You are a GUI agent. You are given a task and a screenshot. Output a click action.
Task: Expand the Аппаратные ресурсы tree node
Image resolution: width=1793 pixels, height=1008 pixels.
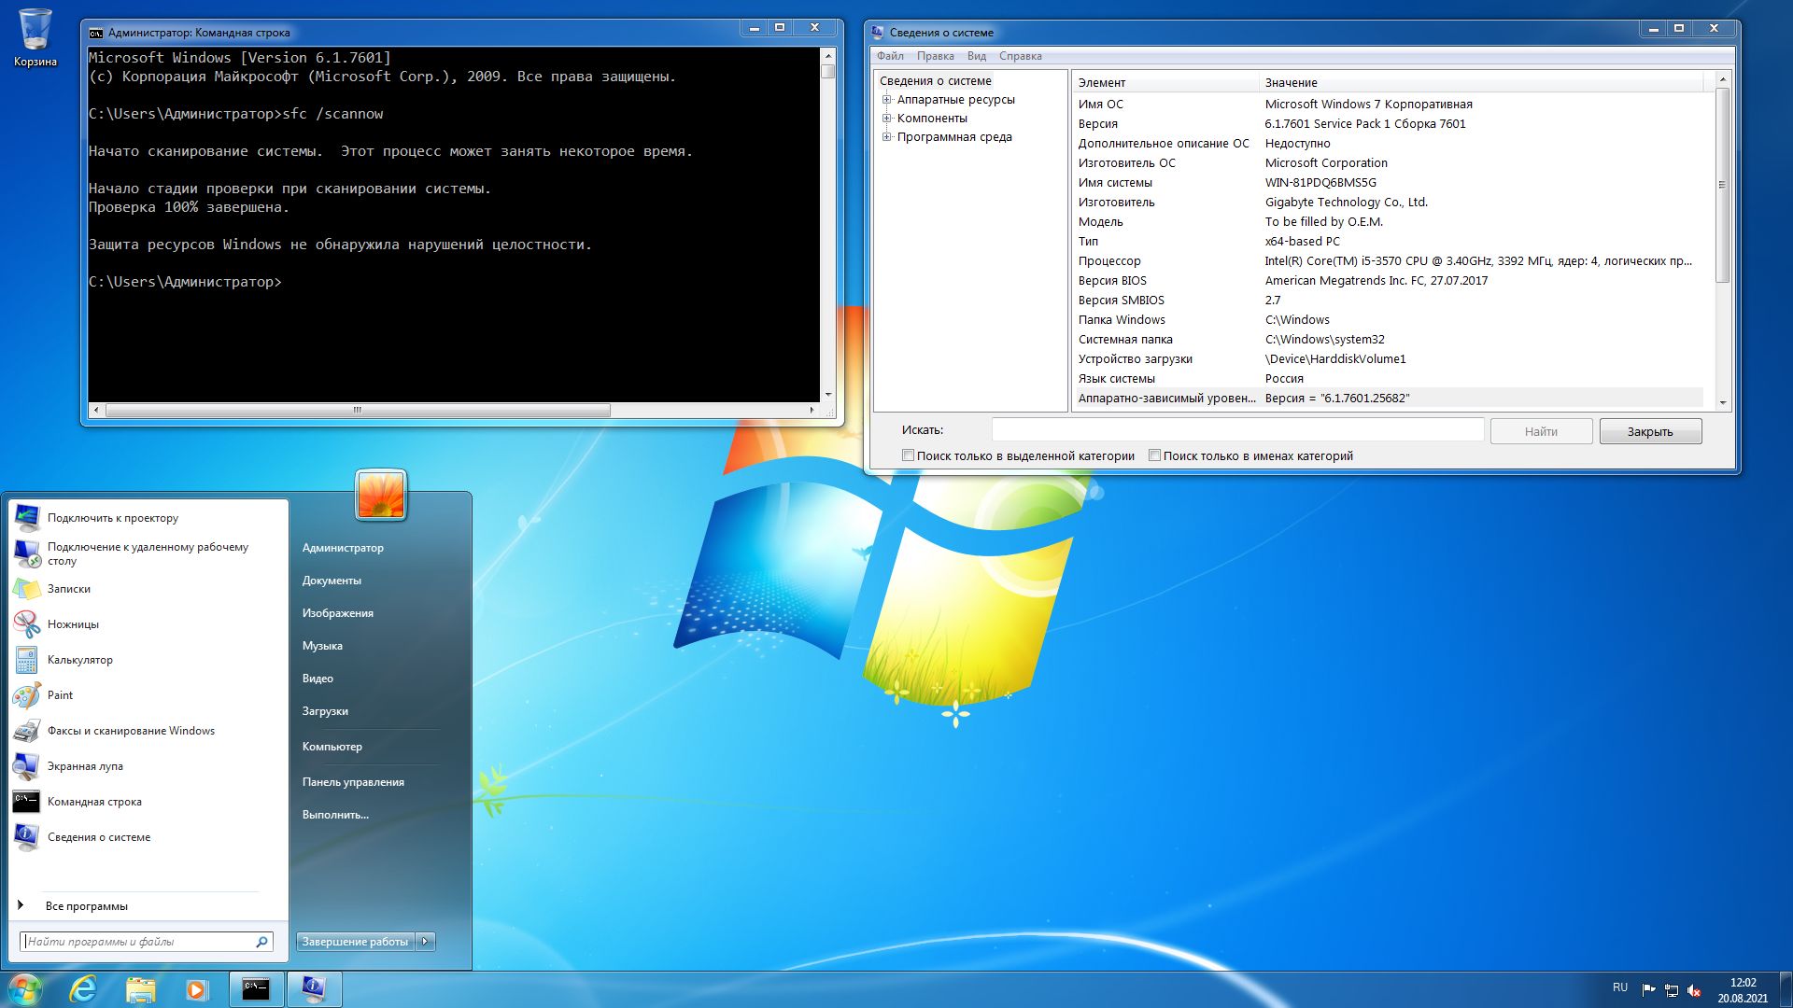coord(886,100)
